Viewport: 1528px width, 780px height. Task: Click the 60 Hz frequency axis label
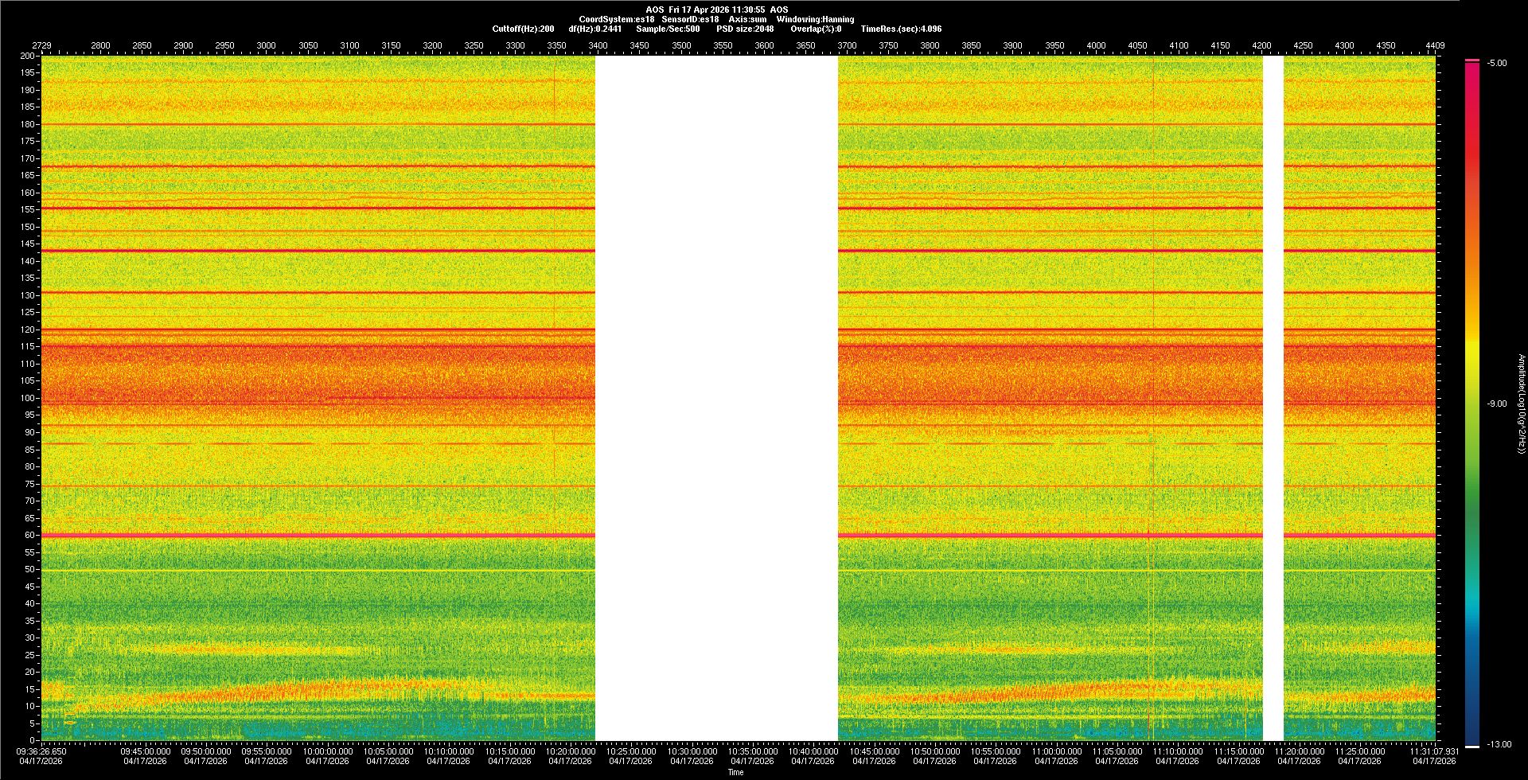click(x=29, y=536)
